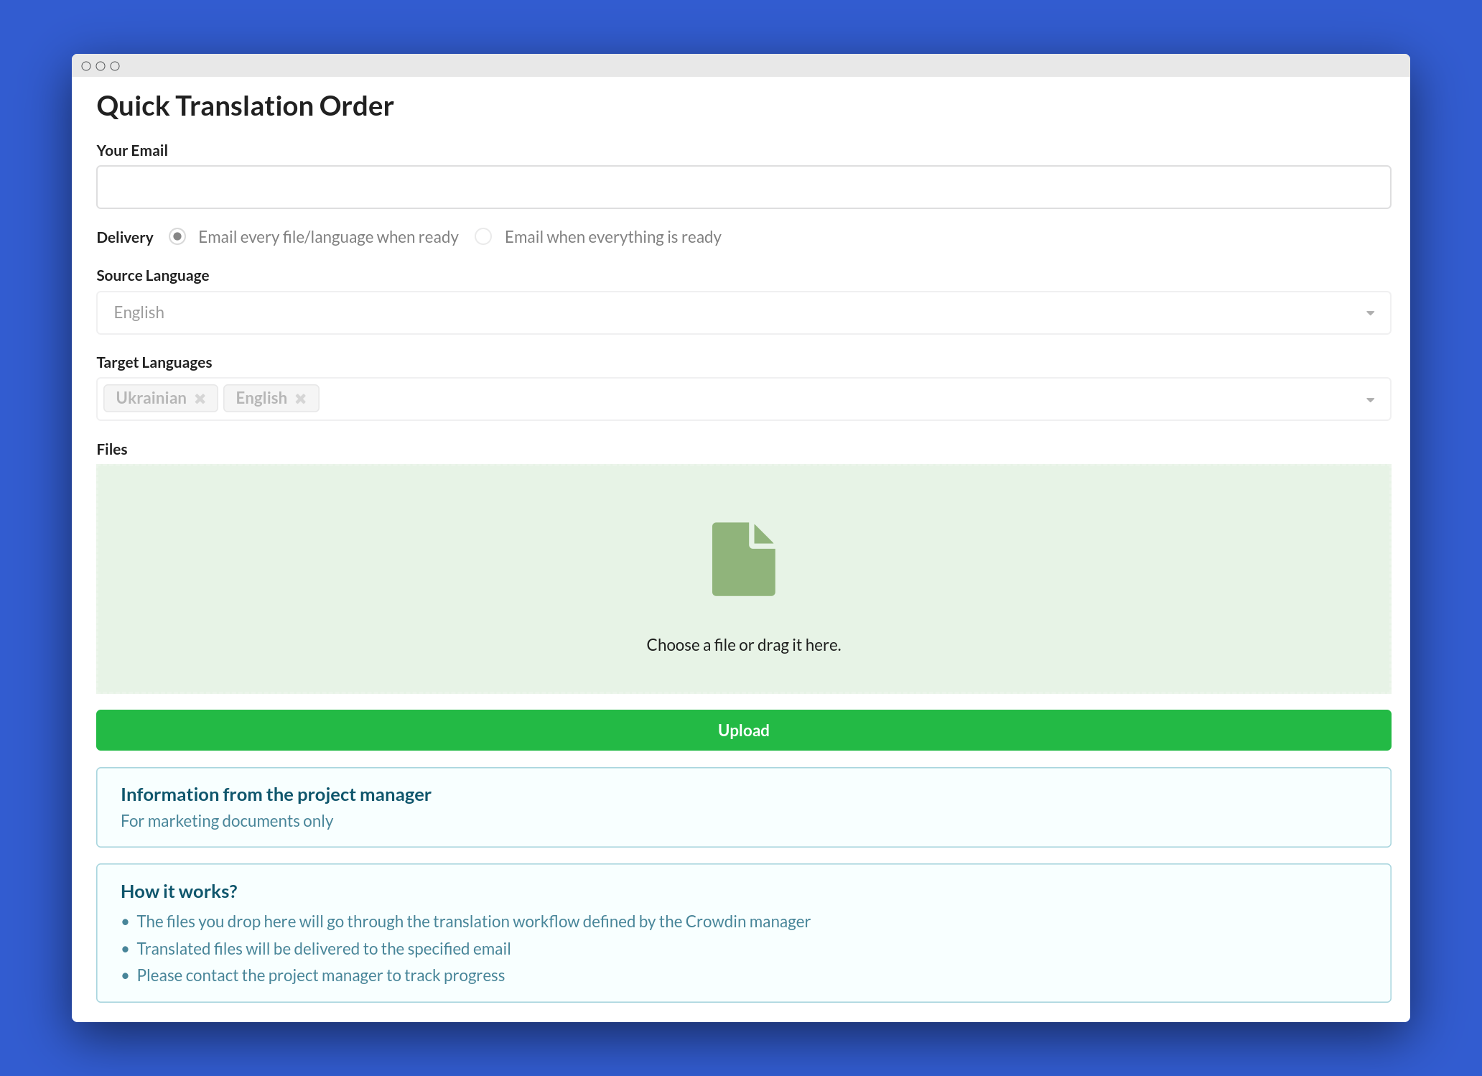Open the Source Language dropdown
The width and height of the screenshot is (1482, 1076).
click(x=743, y=312)
